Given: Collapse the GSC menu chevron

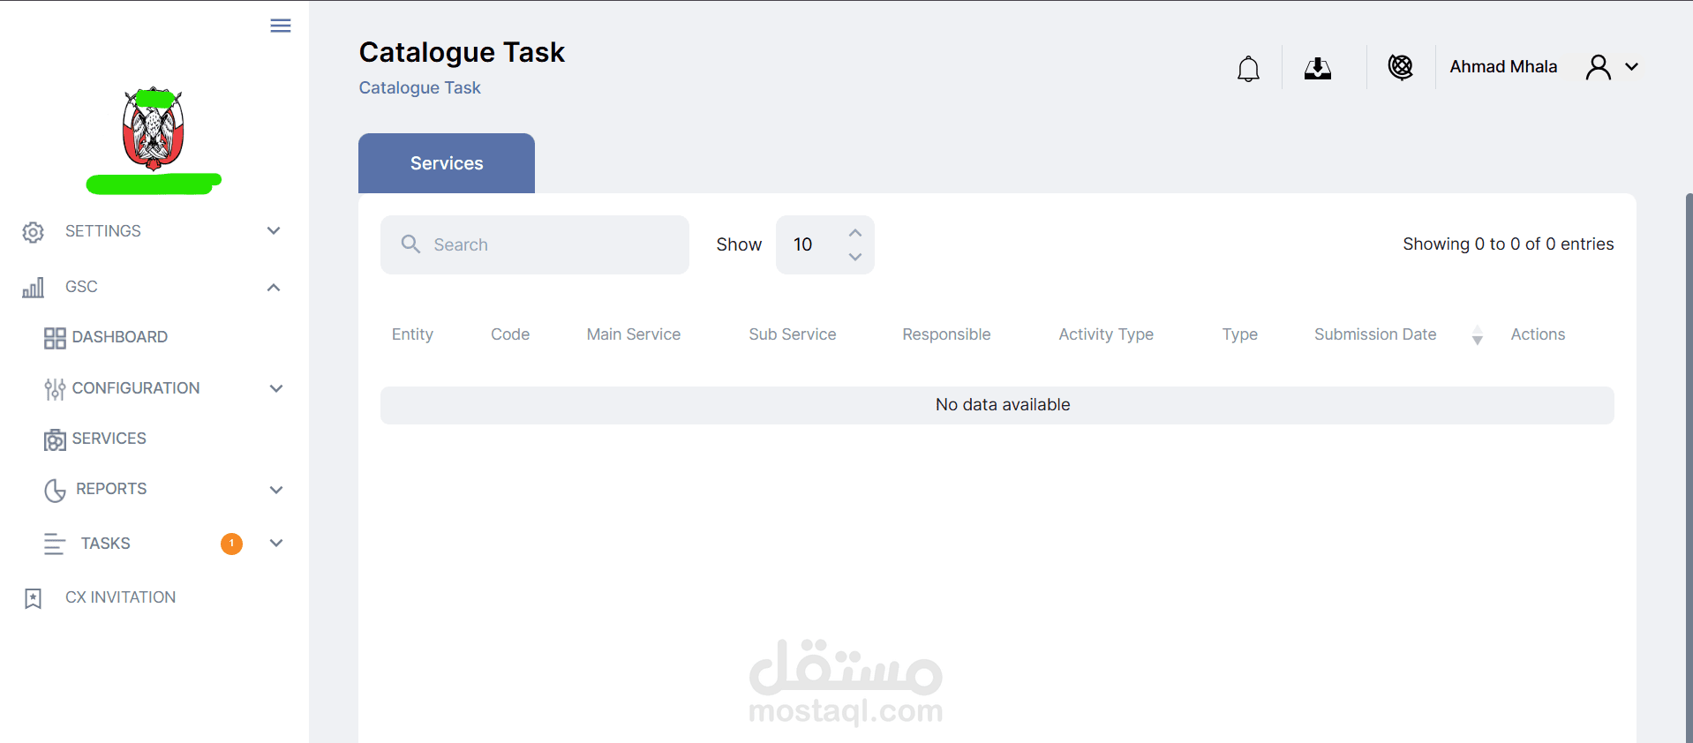Looking at the screenshot, I should 274,288.
